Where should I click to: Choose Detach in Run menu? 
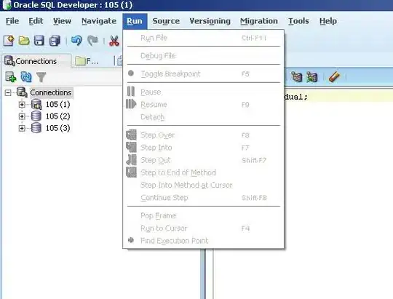[203, 117]
